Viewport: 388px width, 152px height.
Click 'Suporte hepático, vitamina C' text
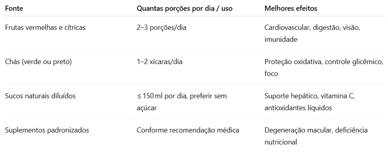point(309,96)
